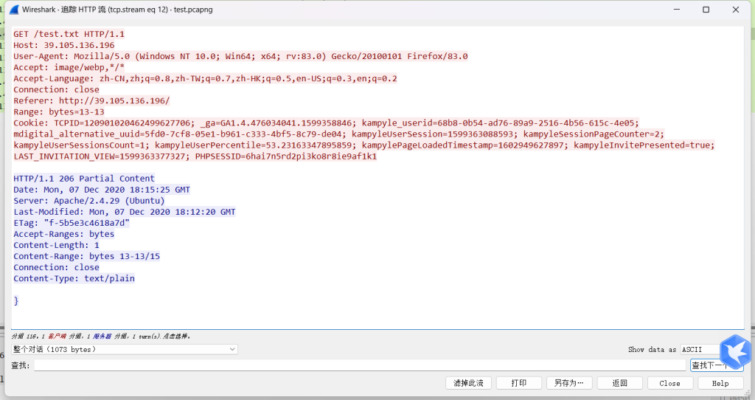Open the 整个对话 (1073 bytes) dropdown
755x400 pixels.
tap(124, 349)
